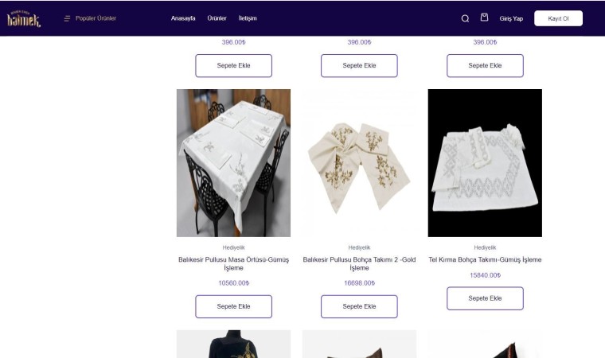The image size is (605, 358).
Task: Add Tel Kırma Bohça Takımı to cart
Action: [485, 298]
